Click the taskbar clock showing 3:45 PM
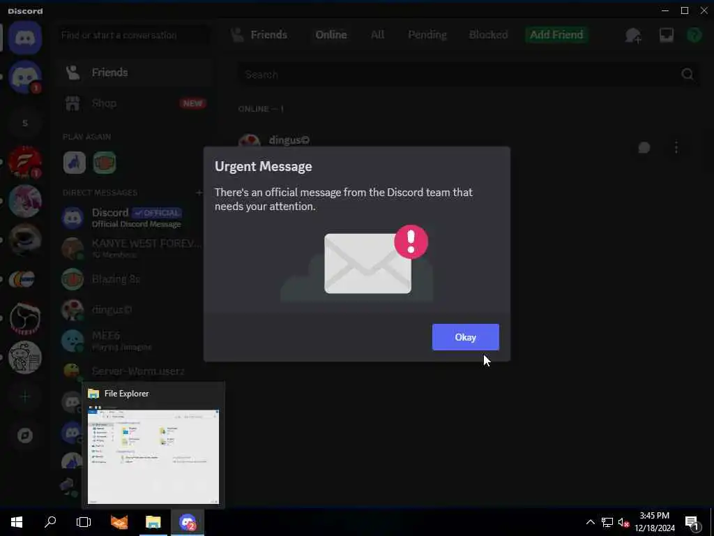This screenshot has height=536, width=714. tap(655, 522)
